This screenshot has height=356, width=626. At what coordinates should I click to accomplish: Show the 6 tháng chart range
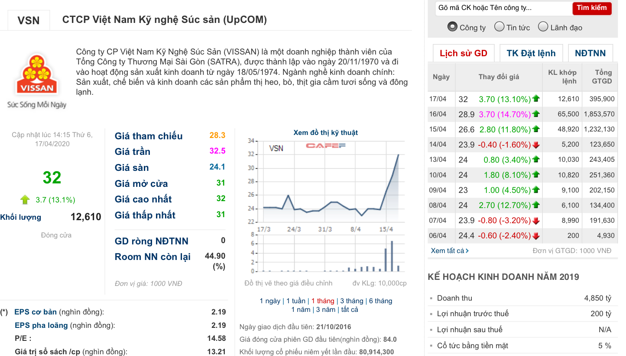[380, 301]
